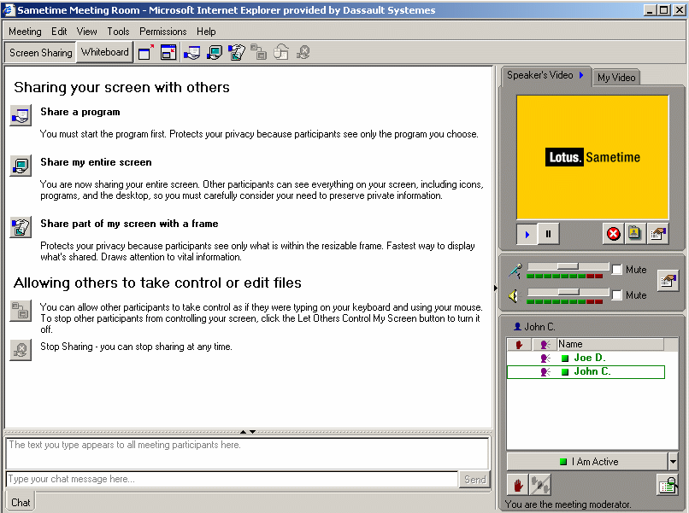Click the Send button for chat
This screenshot has width=689, height=513.
tap(475, 480)
